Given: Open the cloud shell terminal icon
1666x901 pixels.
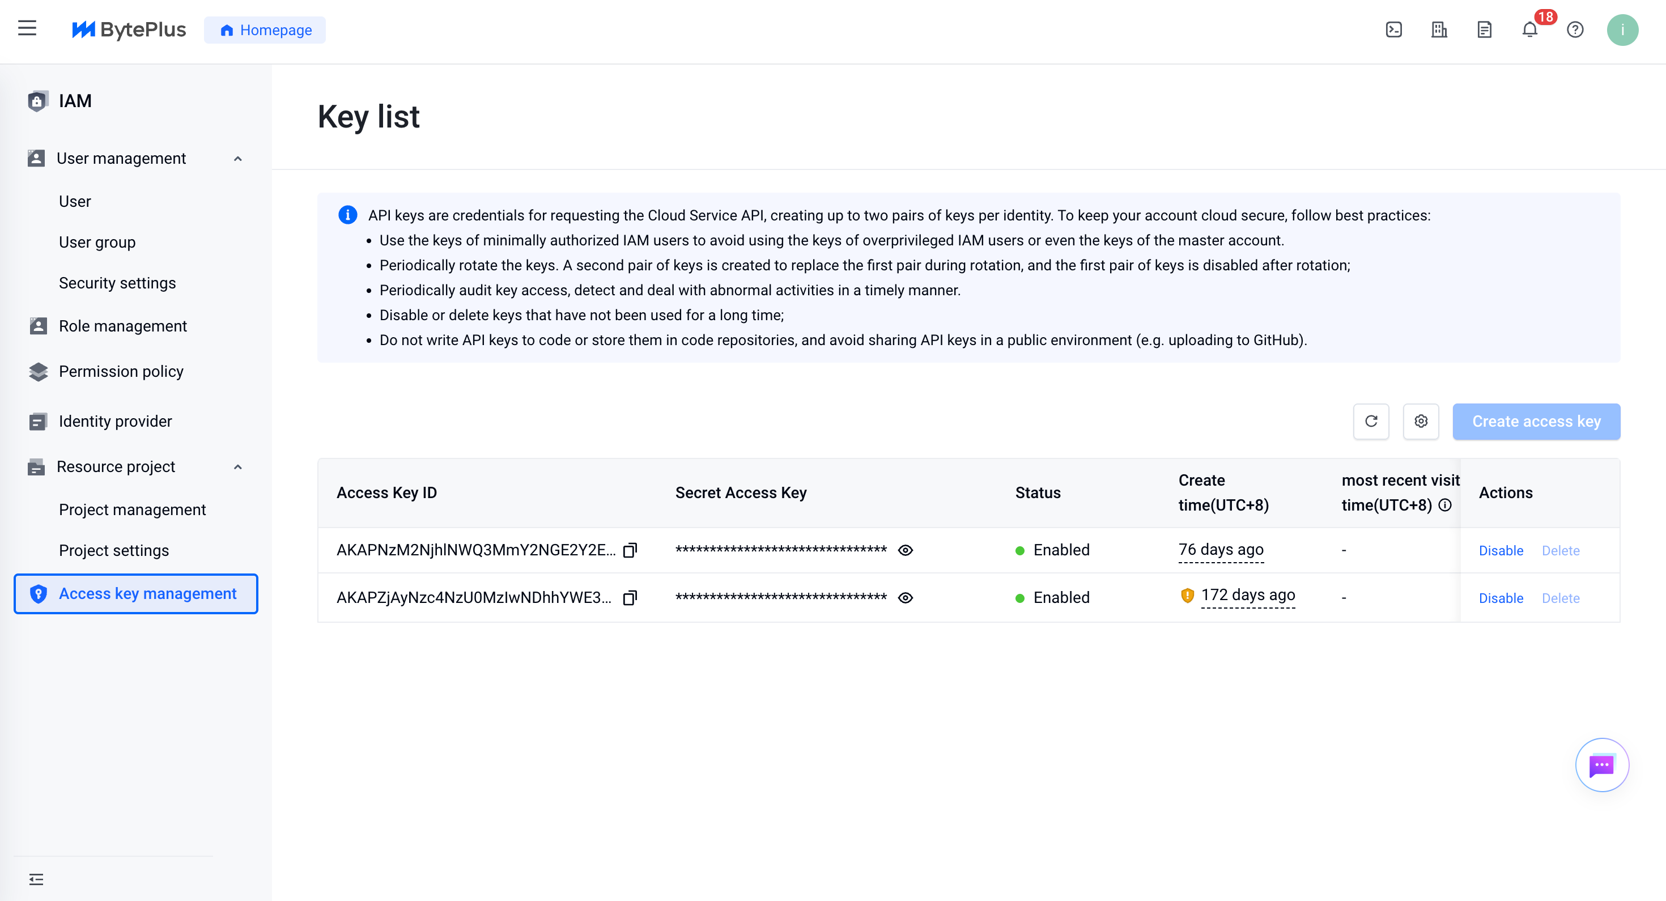Looking at the screenshot, I should coord(1394,30).
